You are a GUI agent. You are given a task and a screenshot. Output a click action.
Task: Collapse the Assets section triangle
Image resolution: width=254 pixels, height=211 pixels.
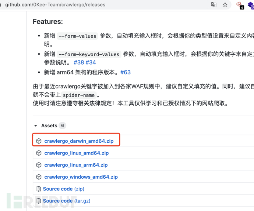[36, 125]
